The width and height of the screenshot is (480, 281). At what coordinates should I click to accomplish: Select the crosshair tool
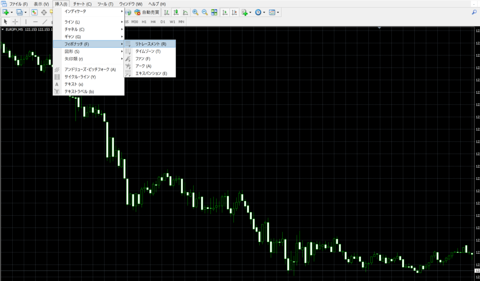point(15,22)
